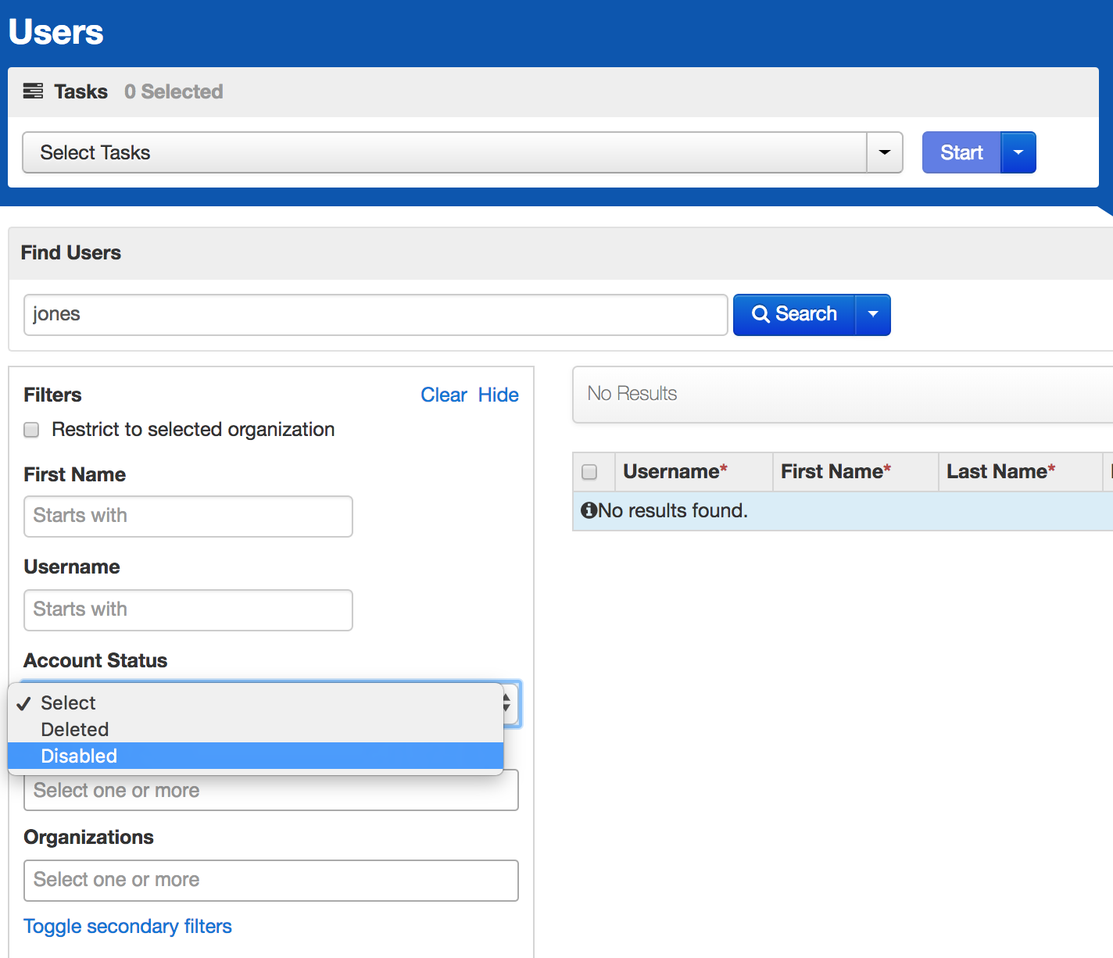The width and height of the screenshot is (1113, 958).
Task: Click the magnifier icon on Search button
Action: (760, 314)
